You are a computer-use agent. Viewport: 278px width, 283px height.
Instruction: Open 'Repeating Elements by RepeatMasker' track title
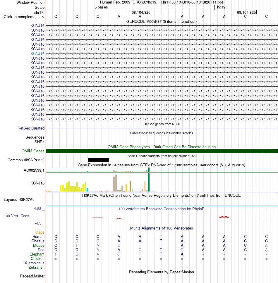coord(162,272)
